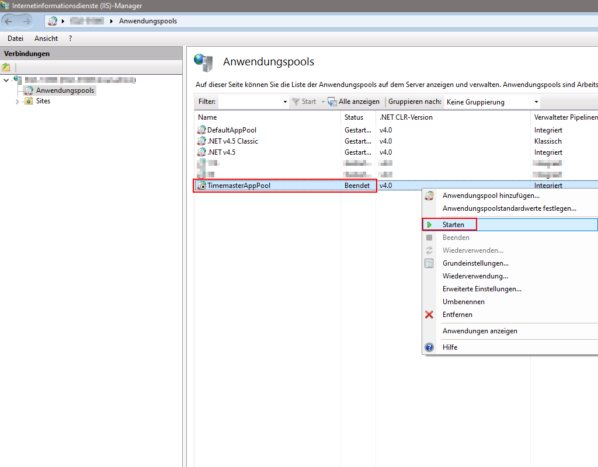Click the Wiederverwenden recycle icon

pos(429,250)
